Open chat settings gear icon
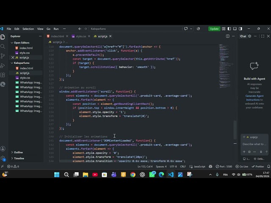This screenshot has width=271, height=203. point(249,36)
